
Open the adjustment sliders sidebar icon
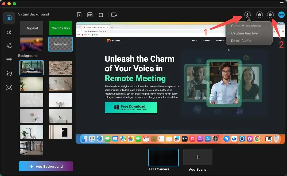[x=9, y=60]
